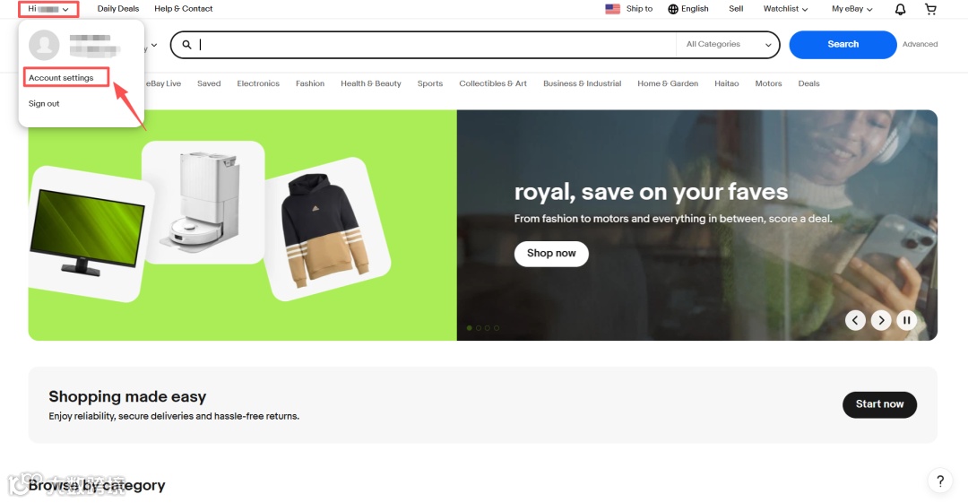Click the globe language icon
968x503 pixels.
click(x=673, y=9)
